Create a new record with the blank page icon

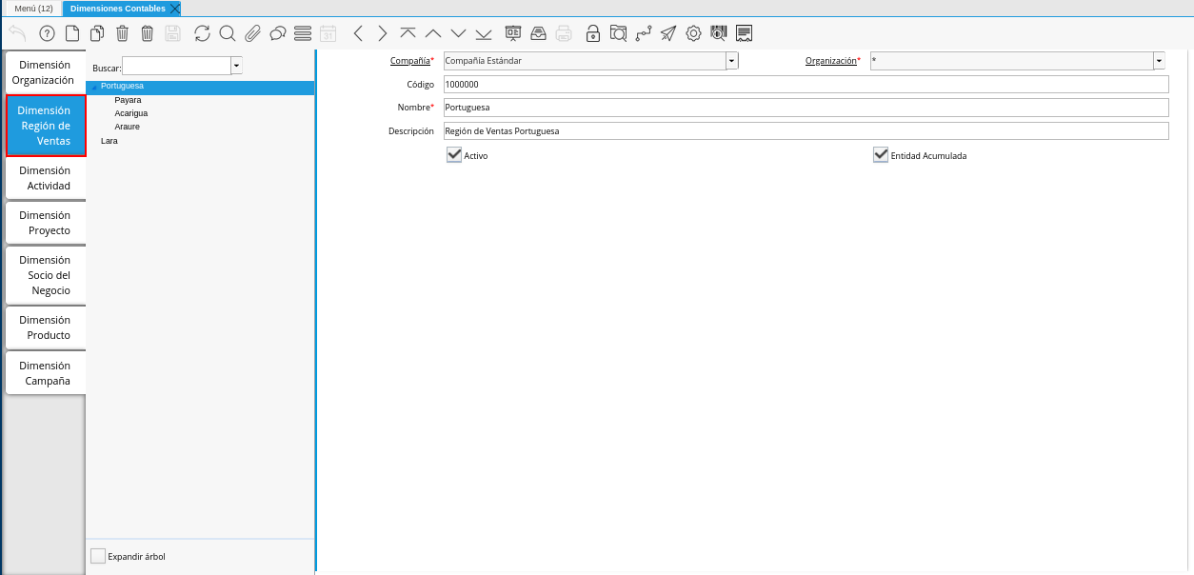[x=72, y=33]
